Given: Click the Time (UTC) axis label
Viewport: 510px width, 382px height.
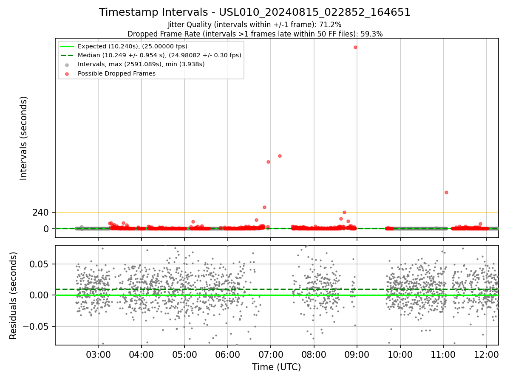Looking at the screenshot, I should (277, 367).
